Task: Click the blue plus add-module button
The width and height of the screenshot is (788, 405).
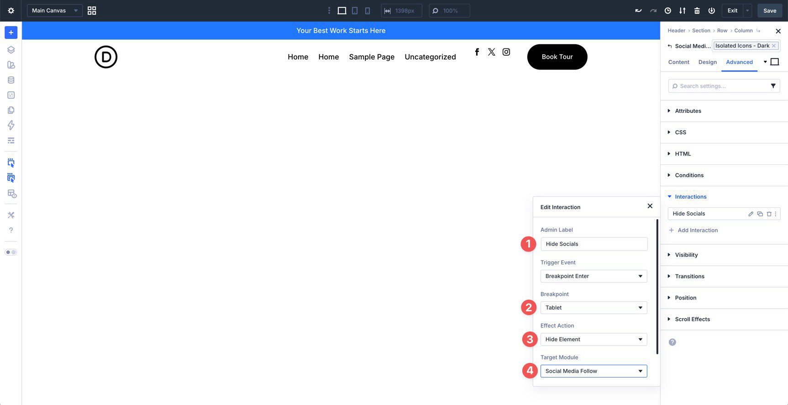Action: [11, 32]
